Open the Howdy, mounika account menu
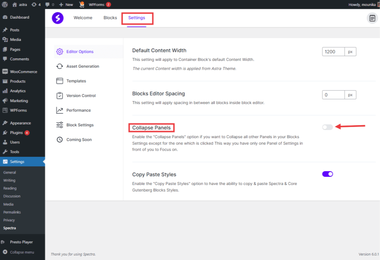 point(362,4)
